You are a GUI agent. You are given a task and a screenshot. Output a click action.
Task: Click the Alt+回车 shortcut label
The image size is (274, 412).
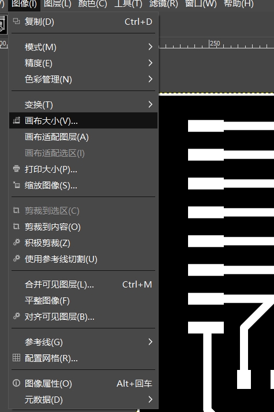pyautogui.click(x=134, y=384)
